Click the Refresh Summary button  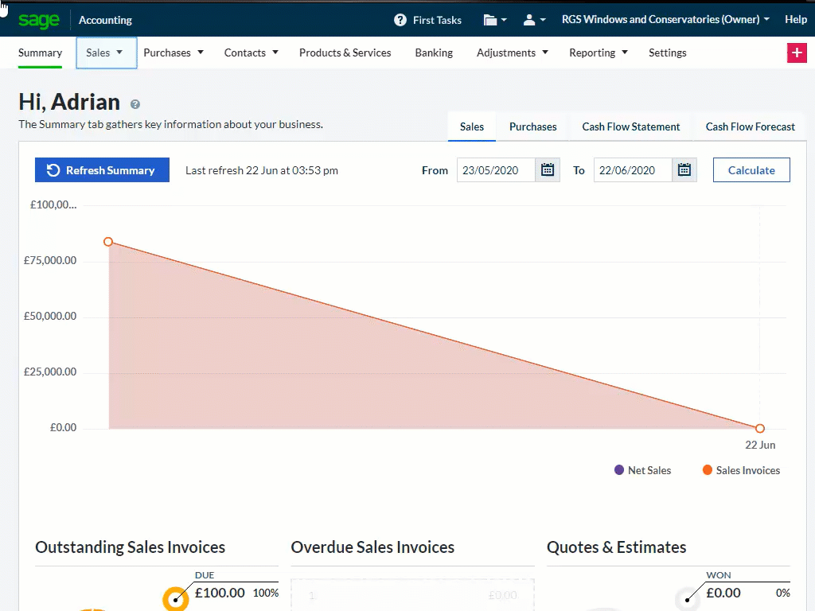click(102, 170)
